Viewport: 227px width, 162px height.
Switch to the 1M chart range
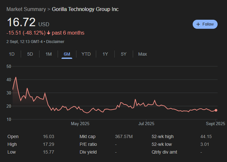pos(49,54)
